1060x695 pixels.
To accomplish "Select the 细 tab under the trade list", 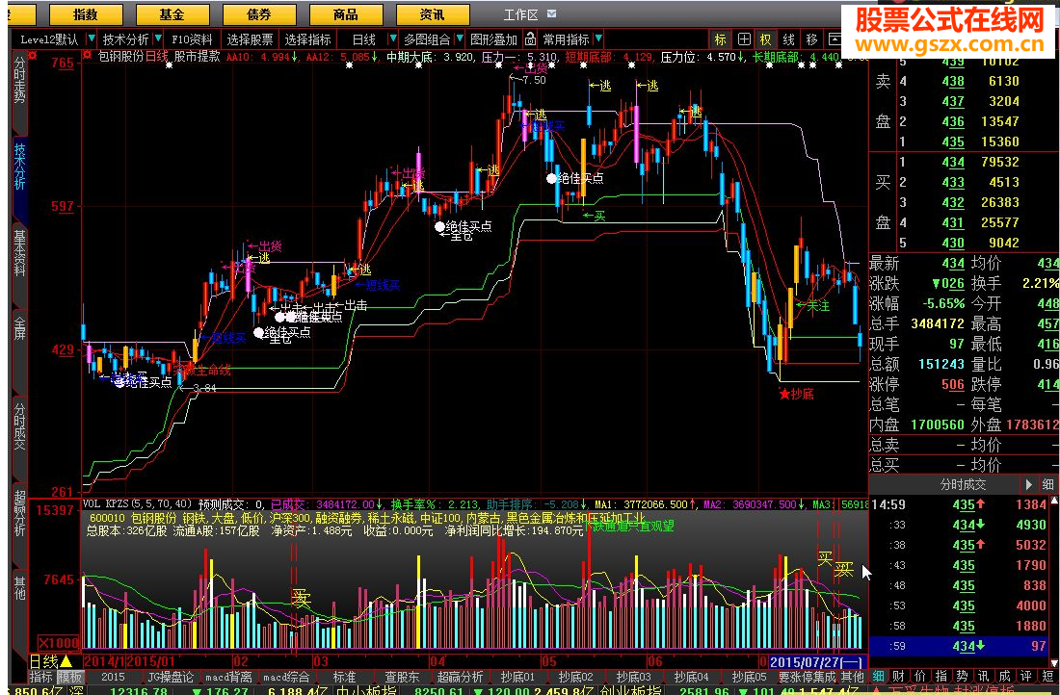I will (878, 677).
